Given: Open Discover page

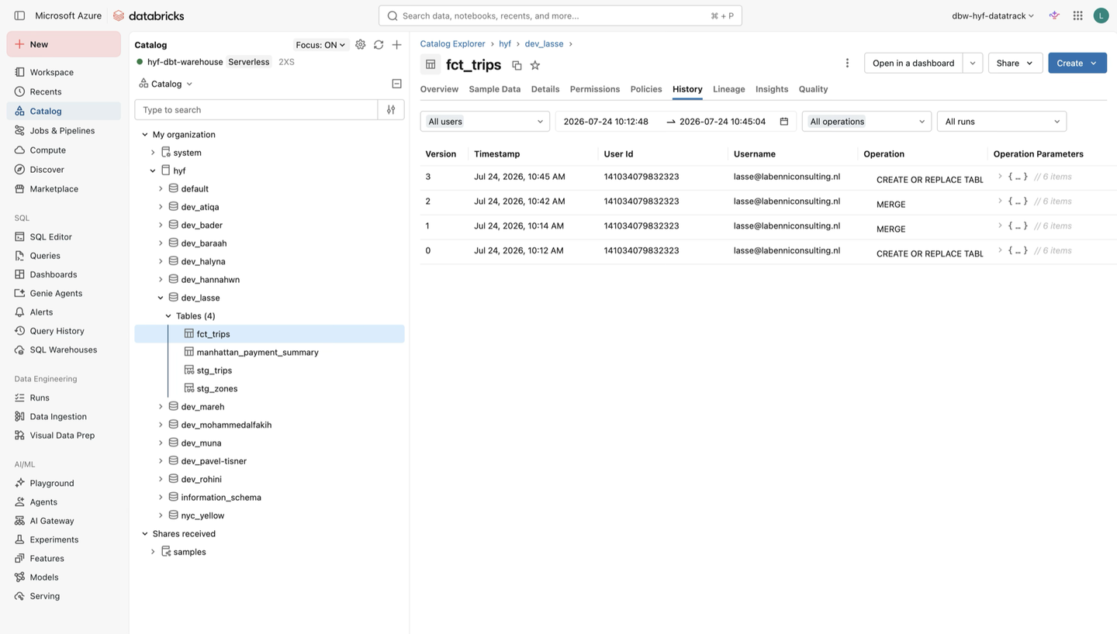Looking at the screenshot, I should tap(47, 169).
